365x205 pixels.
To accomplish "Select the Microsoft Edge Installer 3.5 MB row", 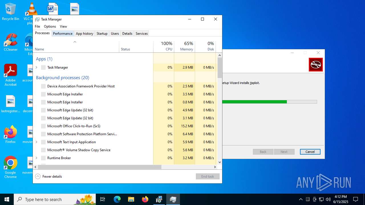I will [x=125, y=94].
